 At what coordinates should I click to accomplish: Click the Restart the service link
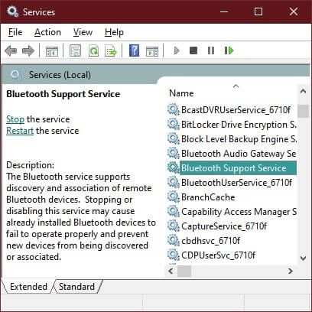20,131
